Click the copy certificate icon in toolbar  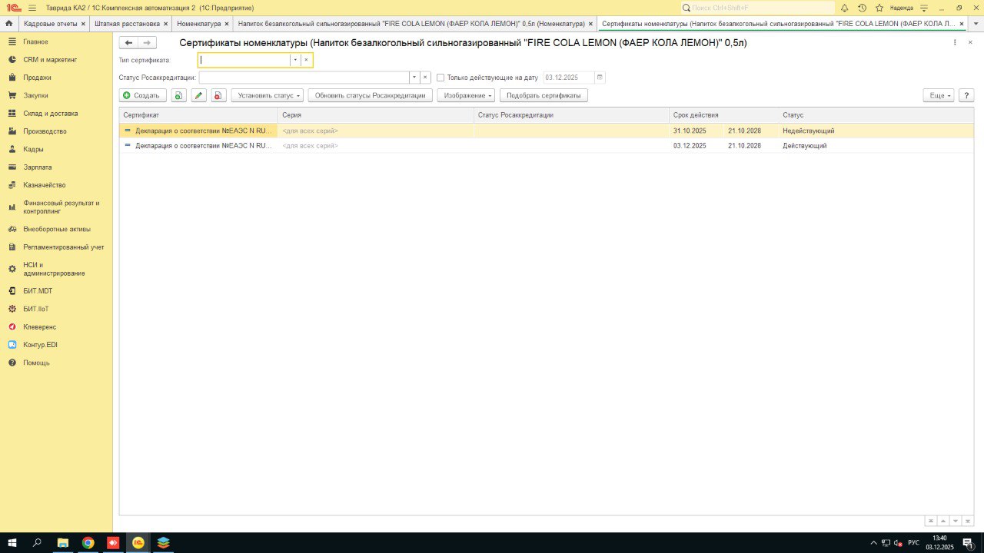click(178, 95)
